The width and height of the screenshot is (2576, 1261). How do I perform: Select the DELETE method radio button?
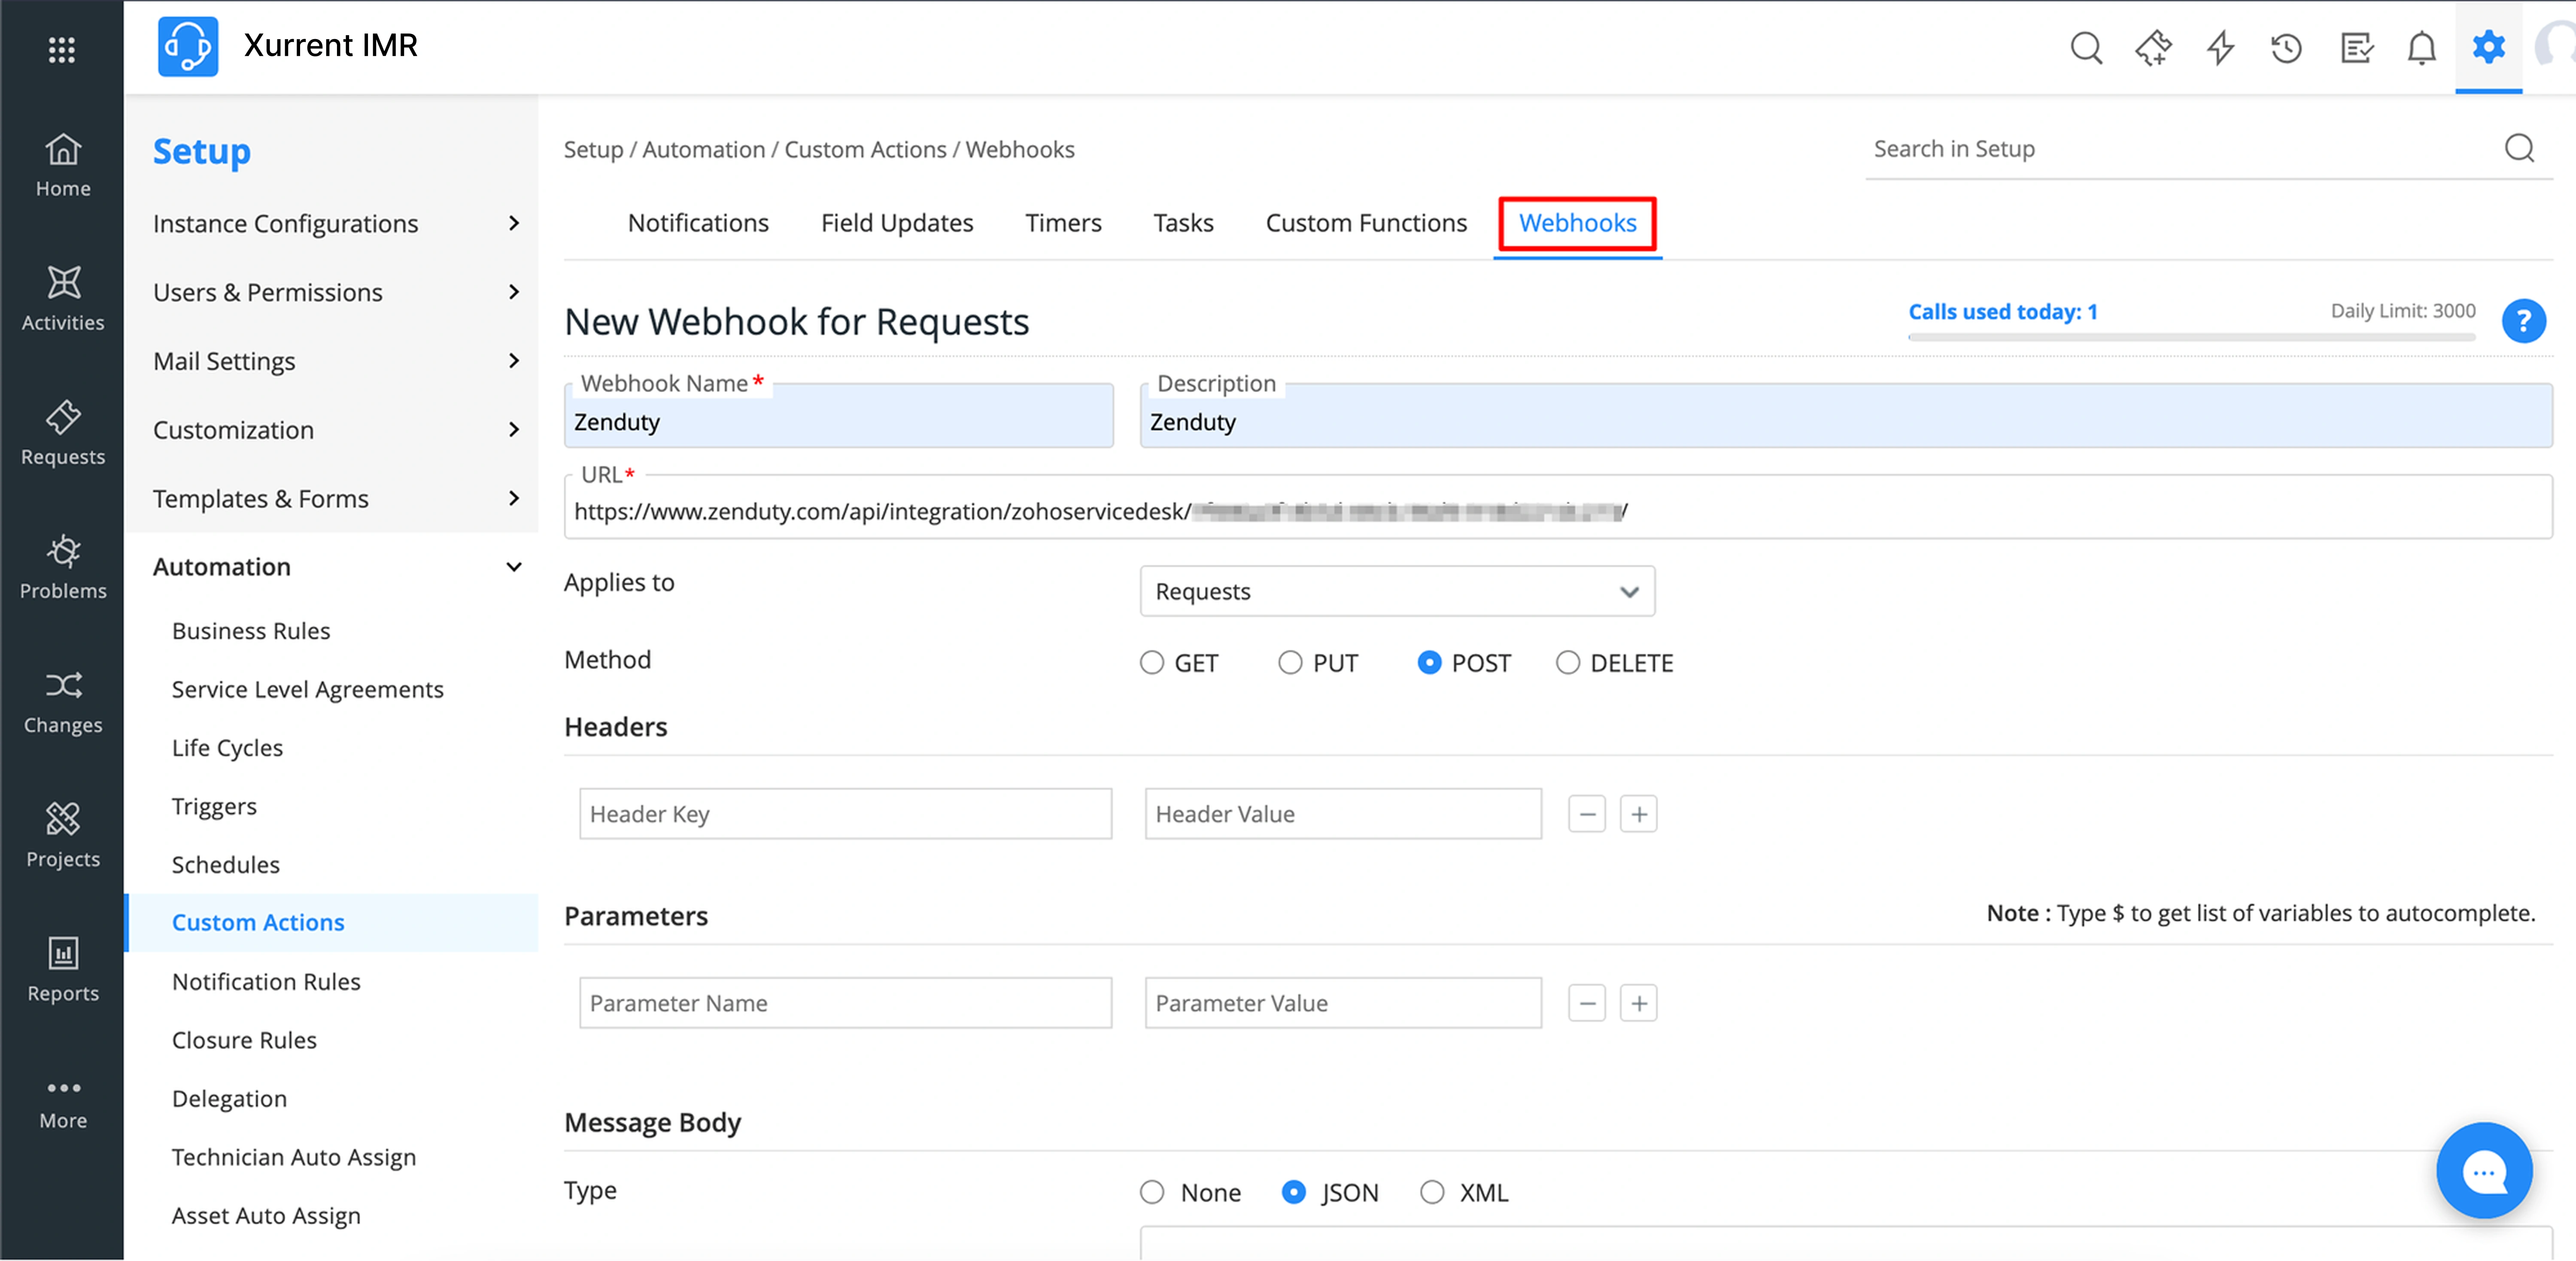(x=1567, y=663)
